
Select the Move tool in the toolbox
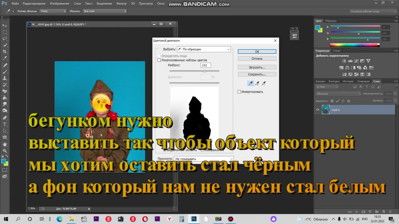tap(5, 26)
